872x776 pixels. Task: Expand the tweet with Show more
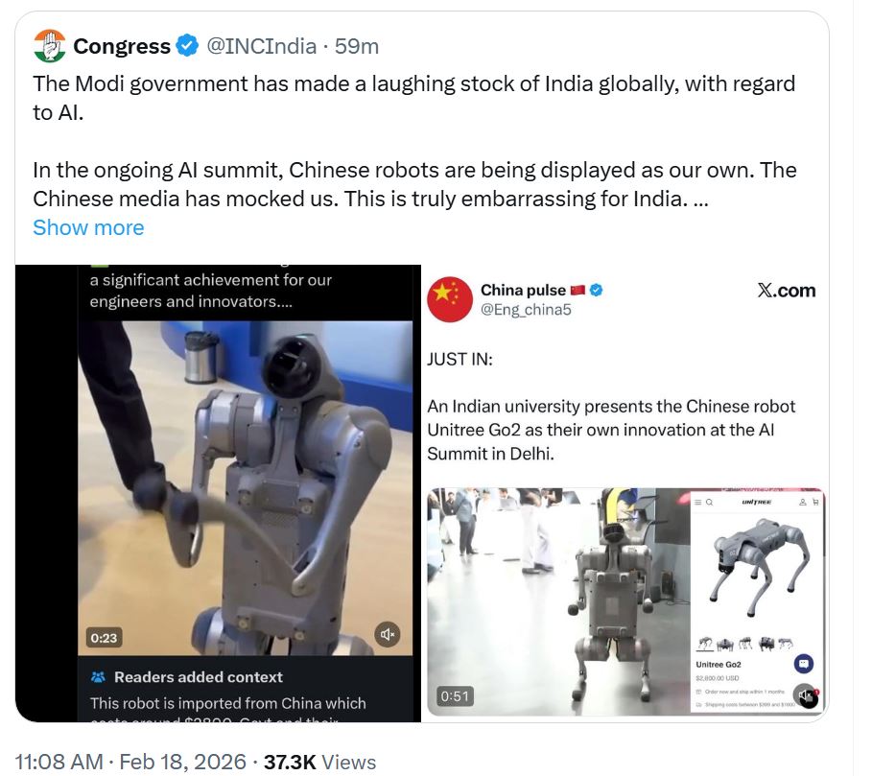click(x=88, y=227)
